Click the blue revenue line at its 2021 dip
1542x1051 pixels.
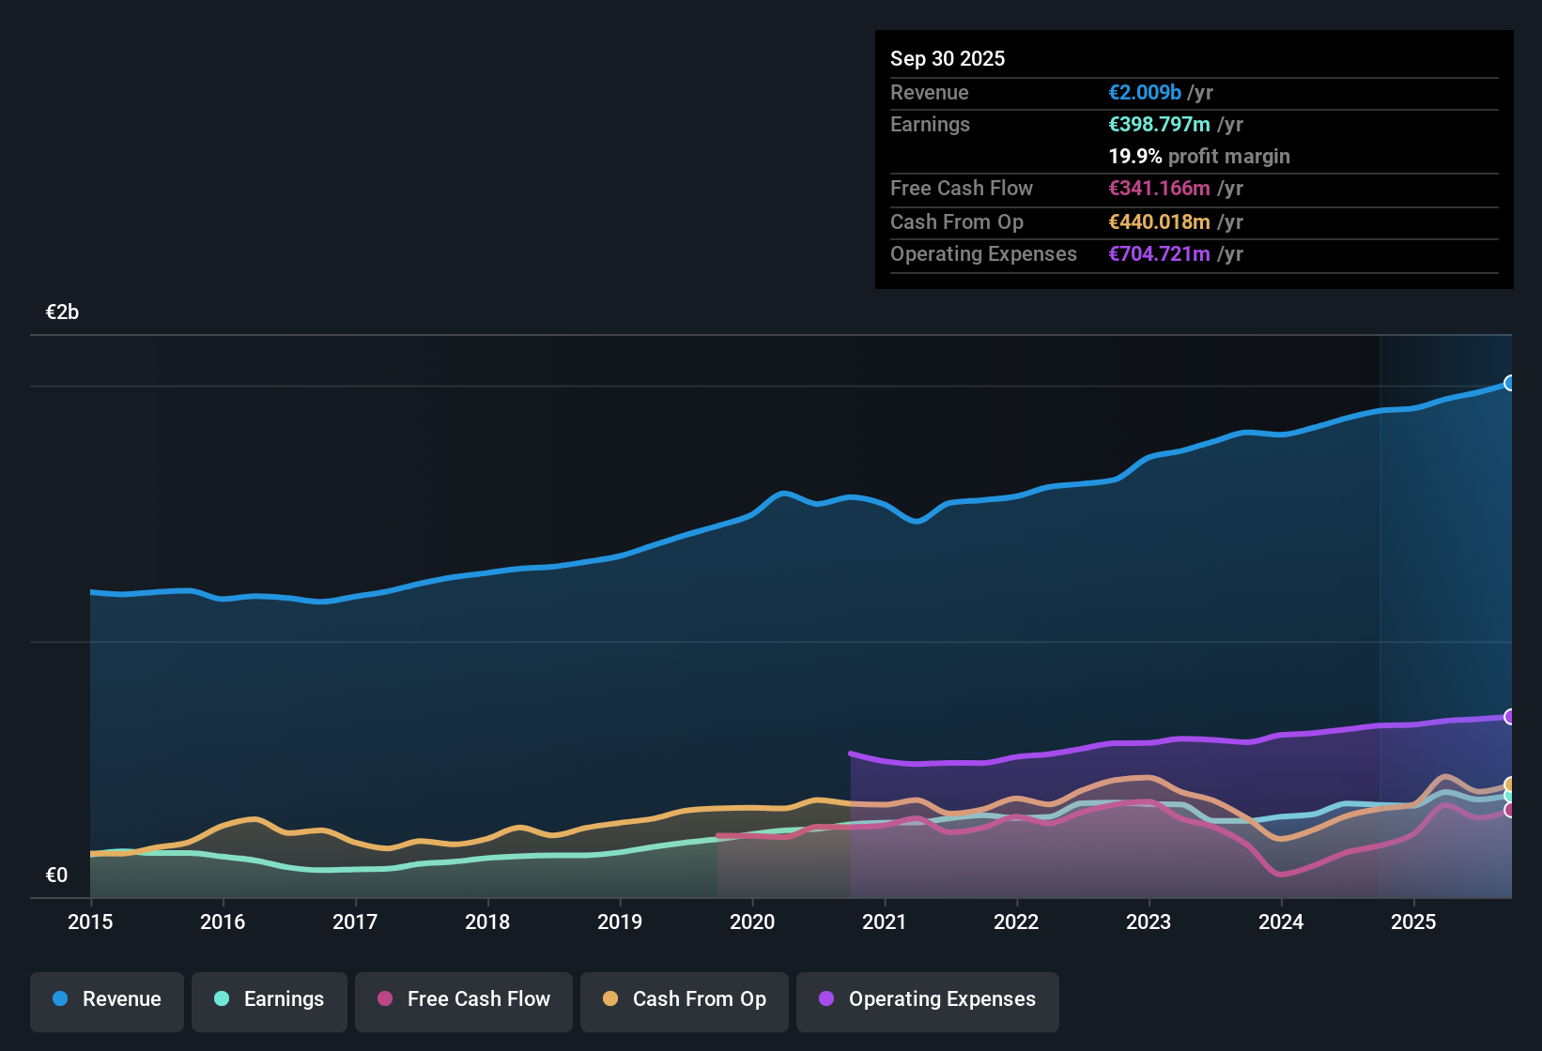coord(916,521)
